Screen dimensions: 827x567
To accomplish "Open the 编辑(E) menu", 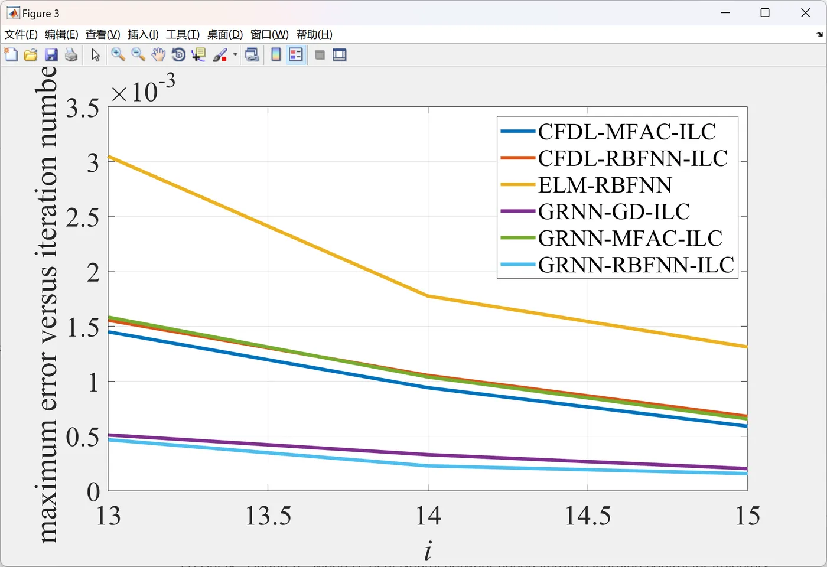I will coord(61,34).
